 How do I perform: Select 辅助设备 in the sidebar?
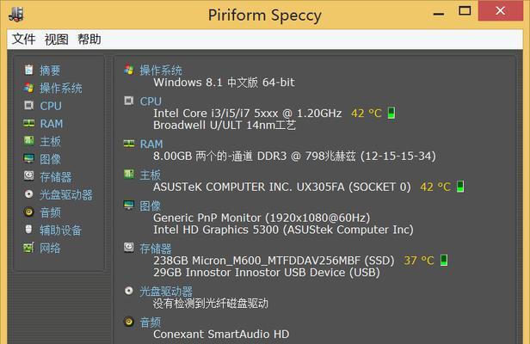pos(61,230)
